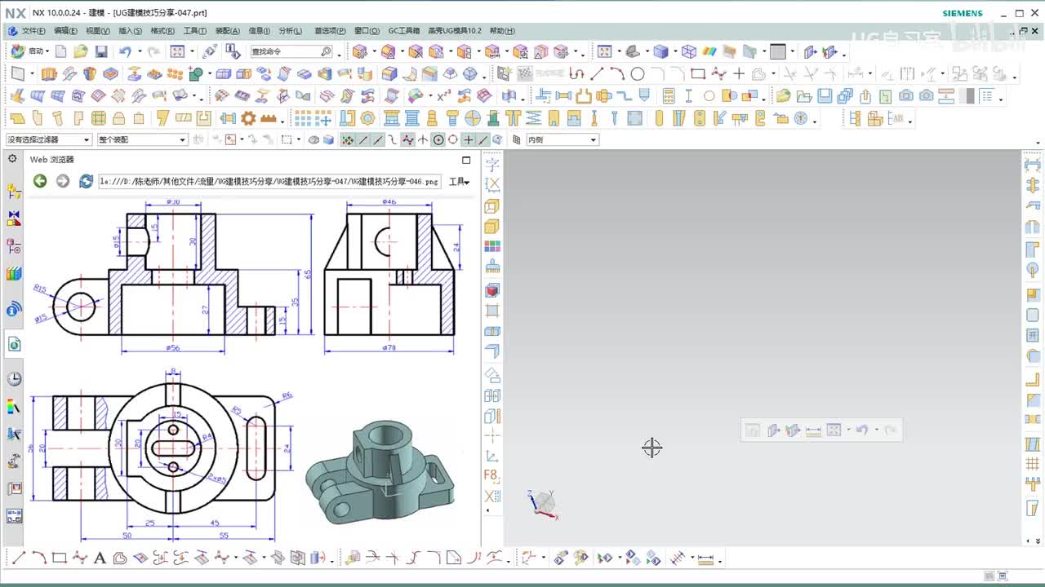Go back in the Web browser panel

pyautogui.click(x=40, y=181)
